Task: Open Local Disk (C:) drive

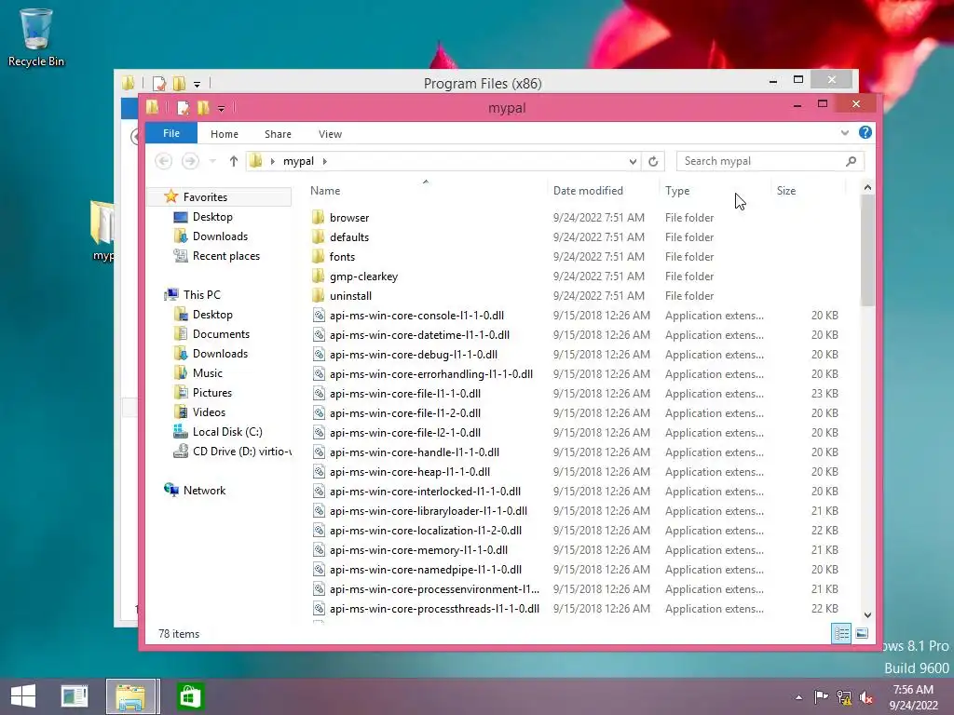Action: pyautogui.click(x=227, y=432)
